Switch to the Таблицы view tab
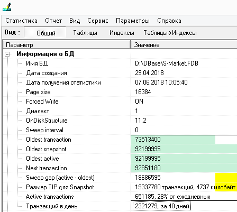The image size is (237, 212). (x=85, y=33)
